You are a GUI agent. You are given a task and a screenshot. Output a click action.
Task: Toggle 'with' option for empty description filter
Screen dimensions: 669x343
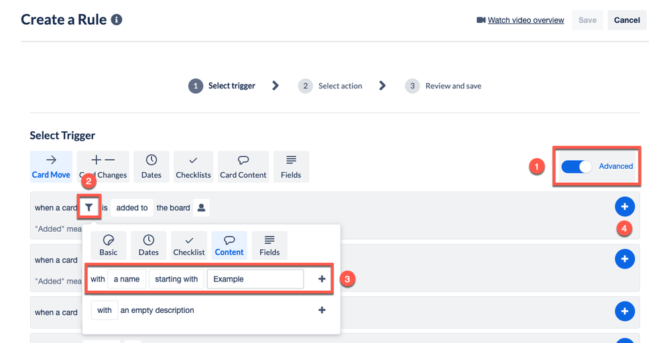[x=105, y=310]
